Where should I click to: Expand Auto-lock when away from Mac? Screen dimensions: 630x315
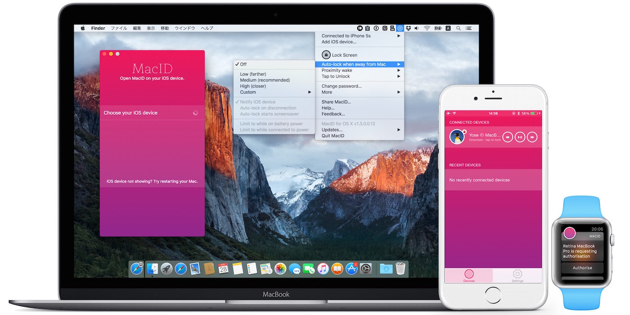360,64
